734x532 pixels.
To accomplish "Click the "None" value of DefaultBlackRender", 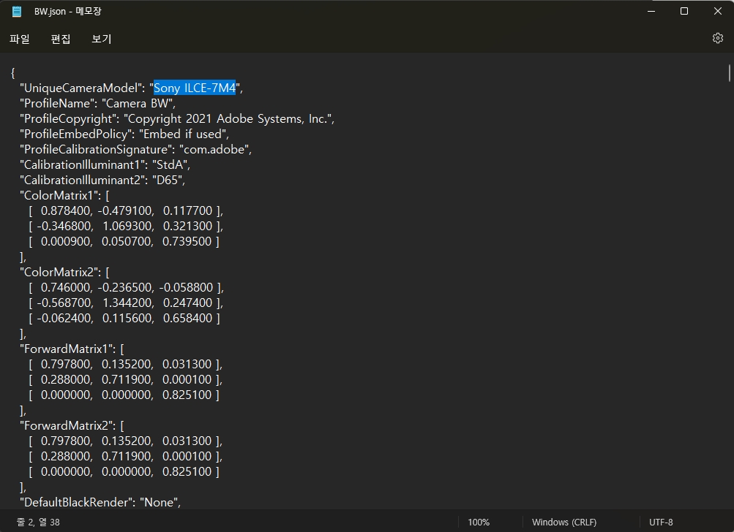I will pyautogui.click(x=159, y=503).
